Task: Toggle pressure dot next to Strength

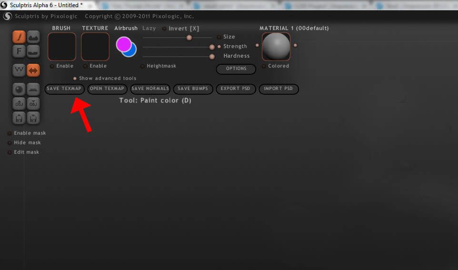Action: click(x=219, y=47)
